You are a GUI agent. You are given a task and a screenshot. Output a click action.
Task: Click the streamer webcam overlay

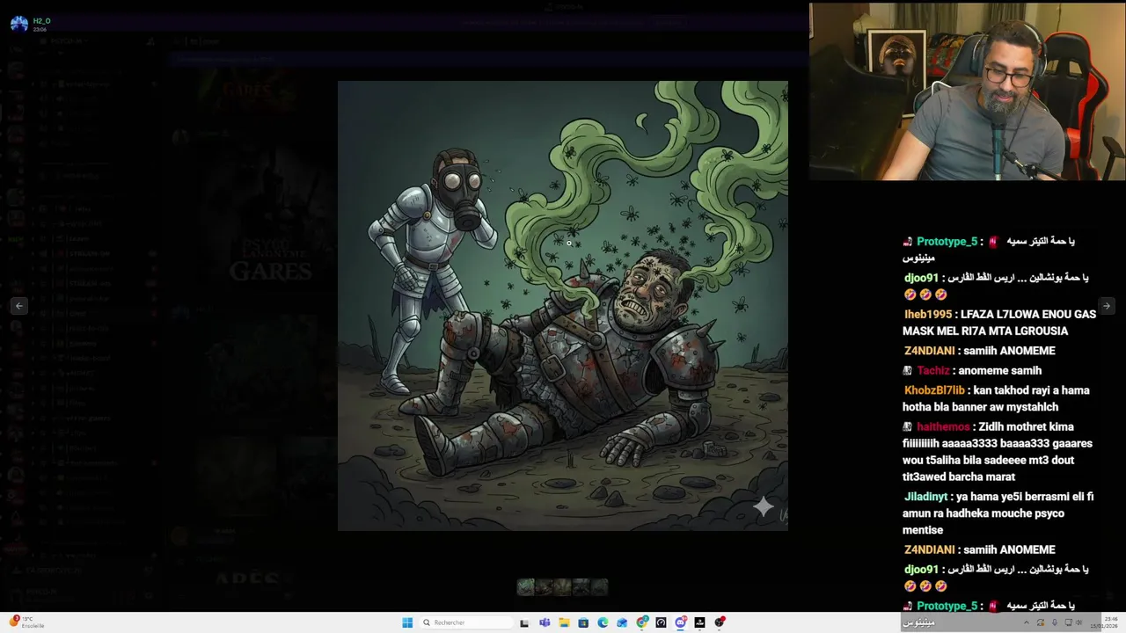click(x=968, y=91)
